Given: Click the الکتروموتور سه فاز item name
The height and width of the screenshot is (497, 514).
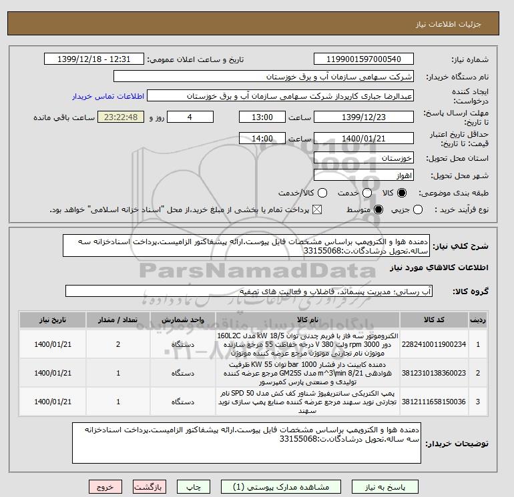Looking at the screenshot, I should (x=308, y=344).
